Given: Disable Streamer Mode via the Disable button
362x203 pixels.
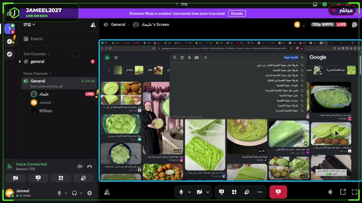Looking at the screenshot, I should point(237,14).
